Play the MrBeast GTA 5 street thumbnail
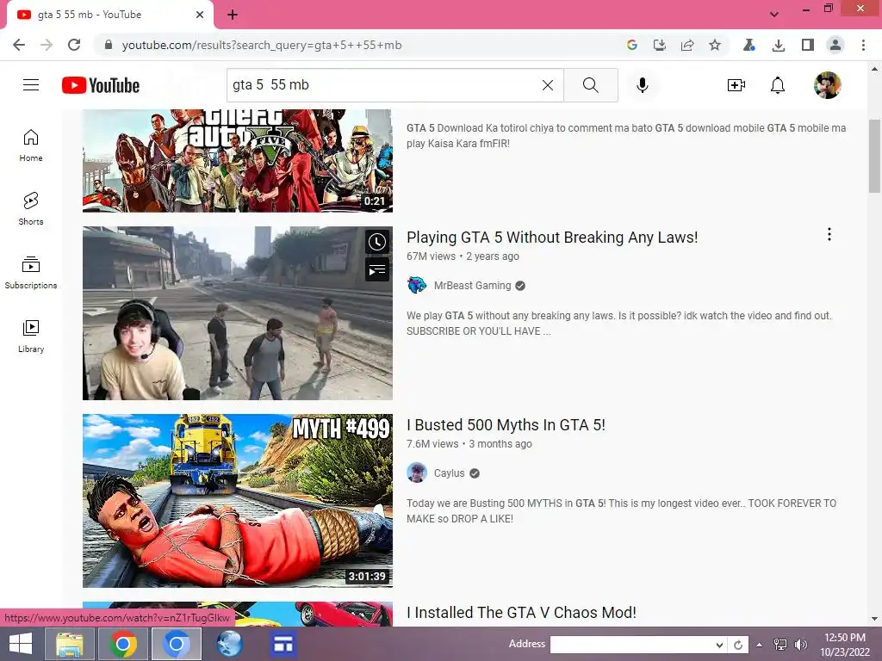This screenshot has width=882, height=661. pos(238,313)
